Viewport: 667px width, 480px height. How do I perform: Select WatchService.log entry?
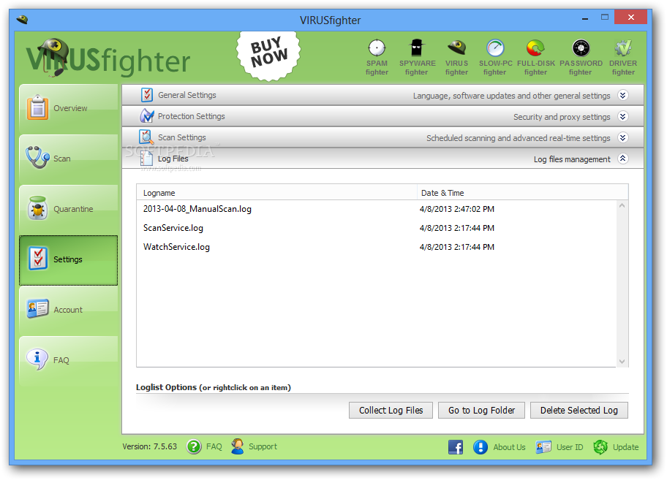coord(176,247)
